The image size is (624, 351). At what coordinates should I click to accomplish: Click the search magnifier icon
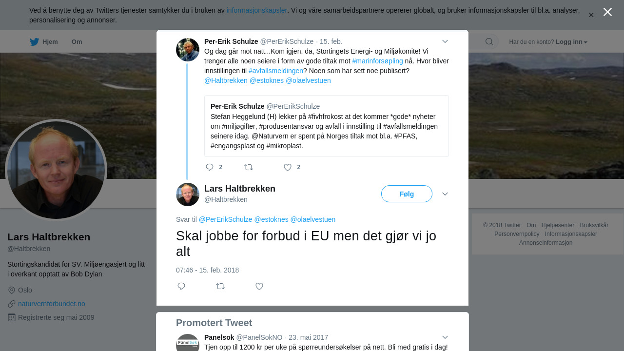489,41
